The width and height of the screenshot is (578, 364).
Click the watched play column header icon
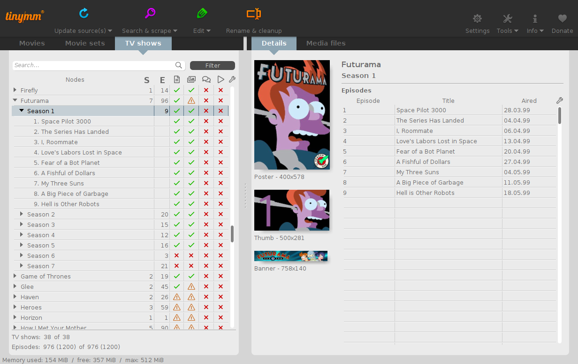coord(221,79)
